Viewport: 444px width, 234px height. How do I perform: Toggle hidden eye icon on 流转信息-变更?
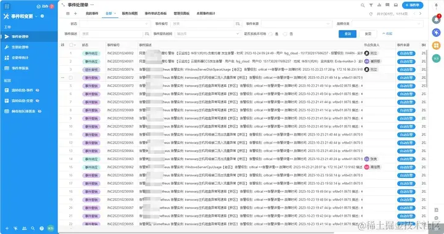pos(38,101)
